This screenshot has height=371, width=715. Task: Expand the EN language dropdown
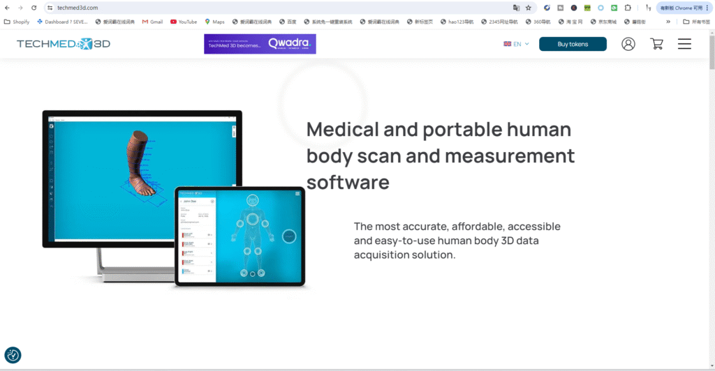[517, 44]
